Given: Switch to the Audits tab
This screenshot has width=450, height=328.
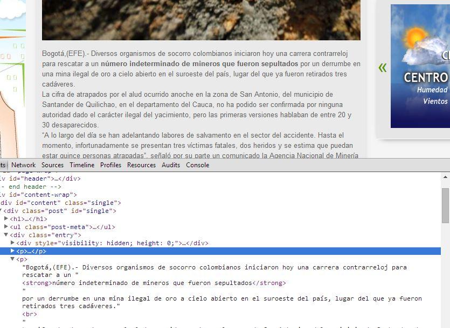Looking at the screenshot, I should pyautogui.click(x=171, y=165).
